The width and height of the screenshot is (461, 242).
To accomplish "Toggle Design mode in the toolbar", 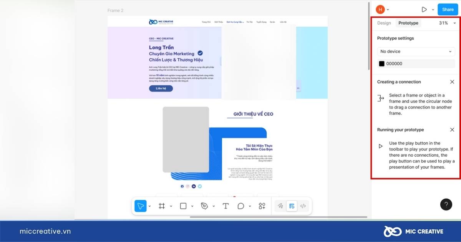I will tap(292, 206).
